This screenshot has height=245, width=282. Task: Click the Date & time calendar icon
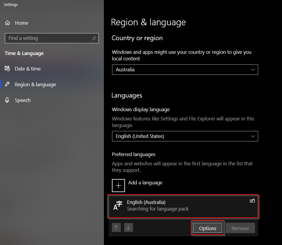7,69
